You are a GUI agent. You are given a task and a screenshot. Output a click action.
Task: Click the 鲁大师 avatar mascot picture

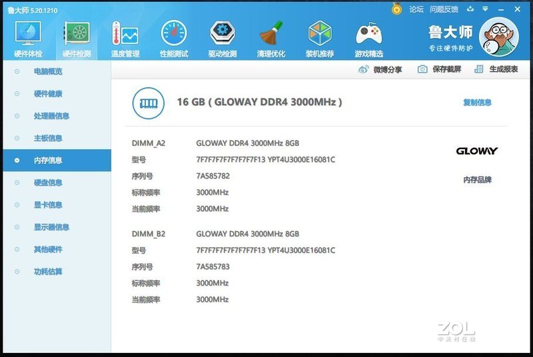[x=498, y=37]
